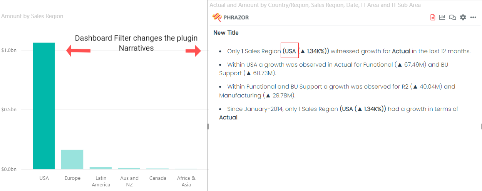Click the Aus and NZ axis label
The height and width of the screenshot is (191, 482).
(x=129, y=181)
